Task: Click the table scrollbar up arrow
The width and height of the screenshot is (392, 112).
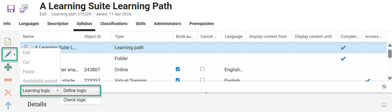Action: click(x=389, y=45)
